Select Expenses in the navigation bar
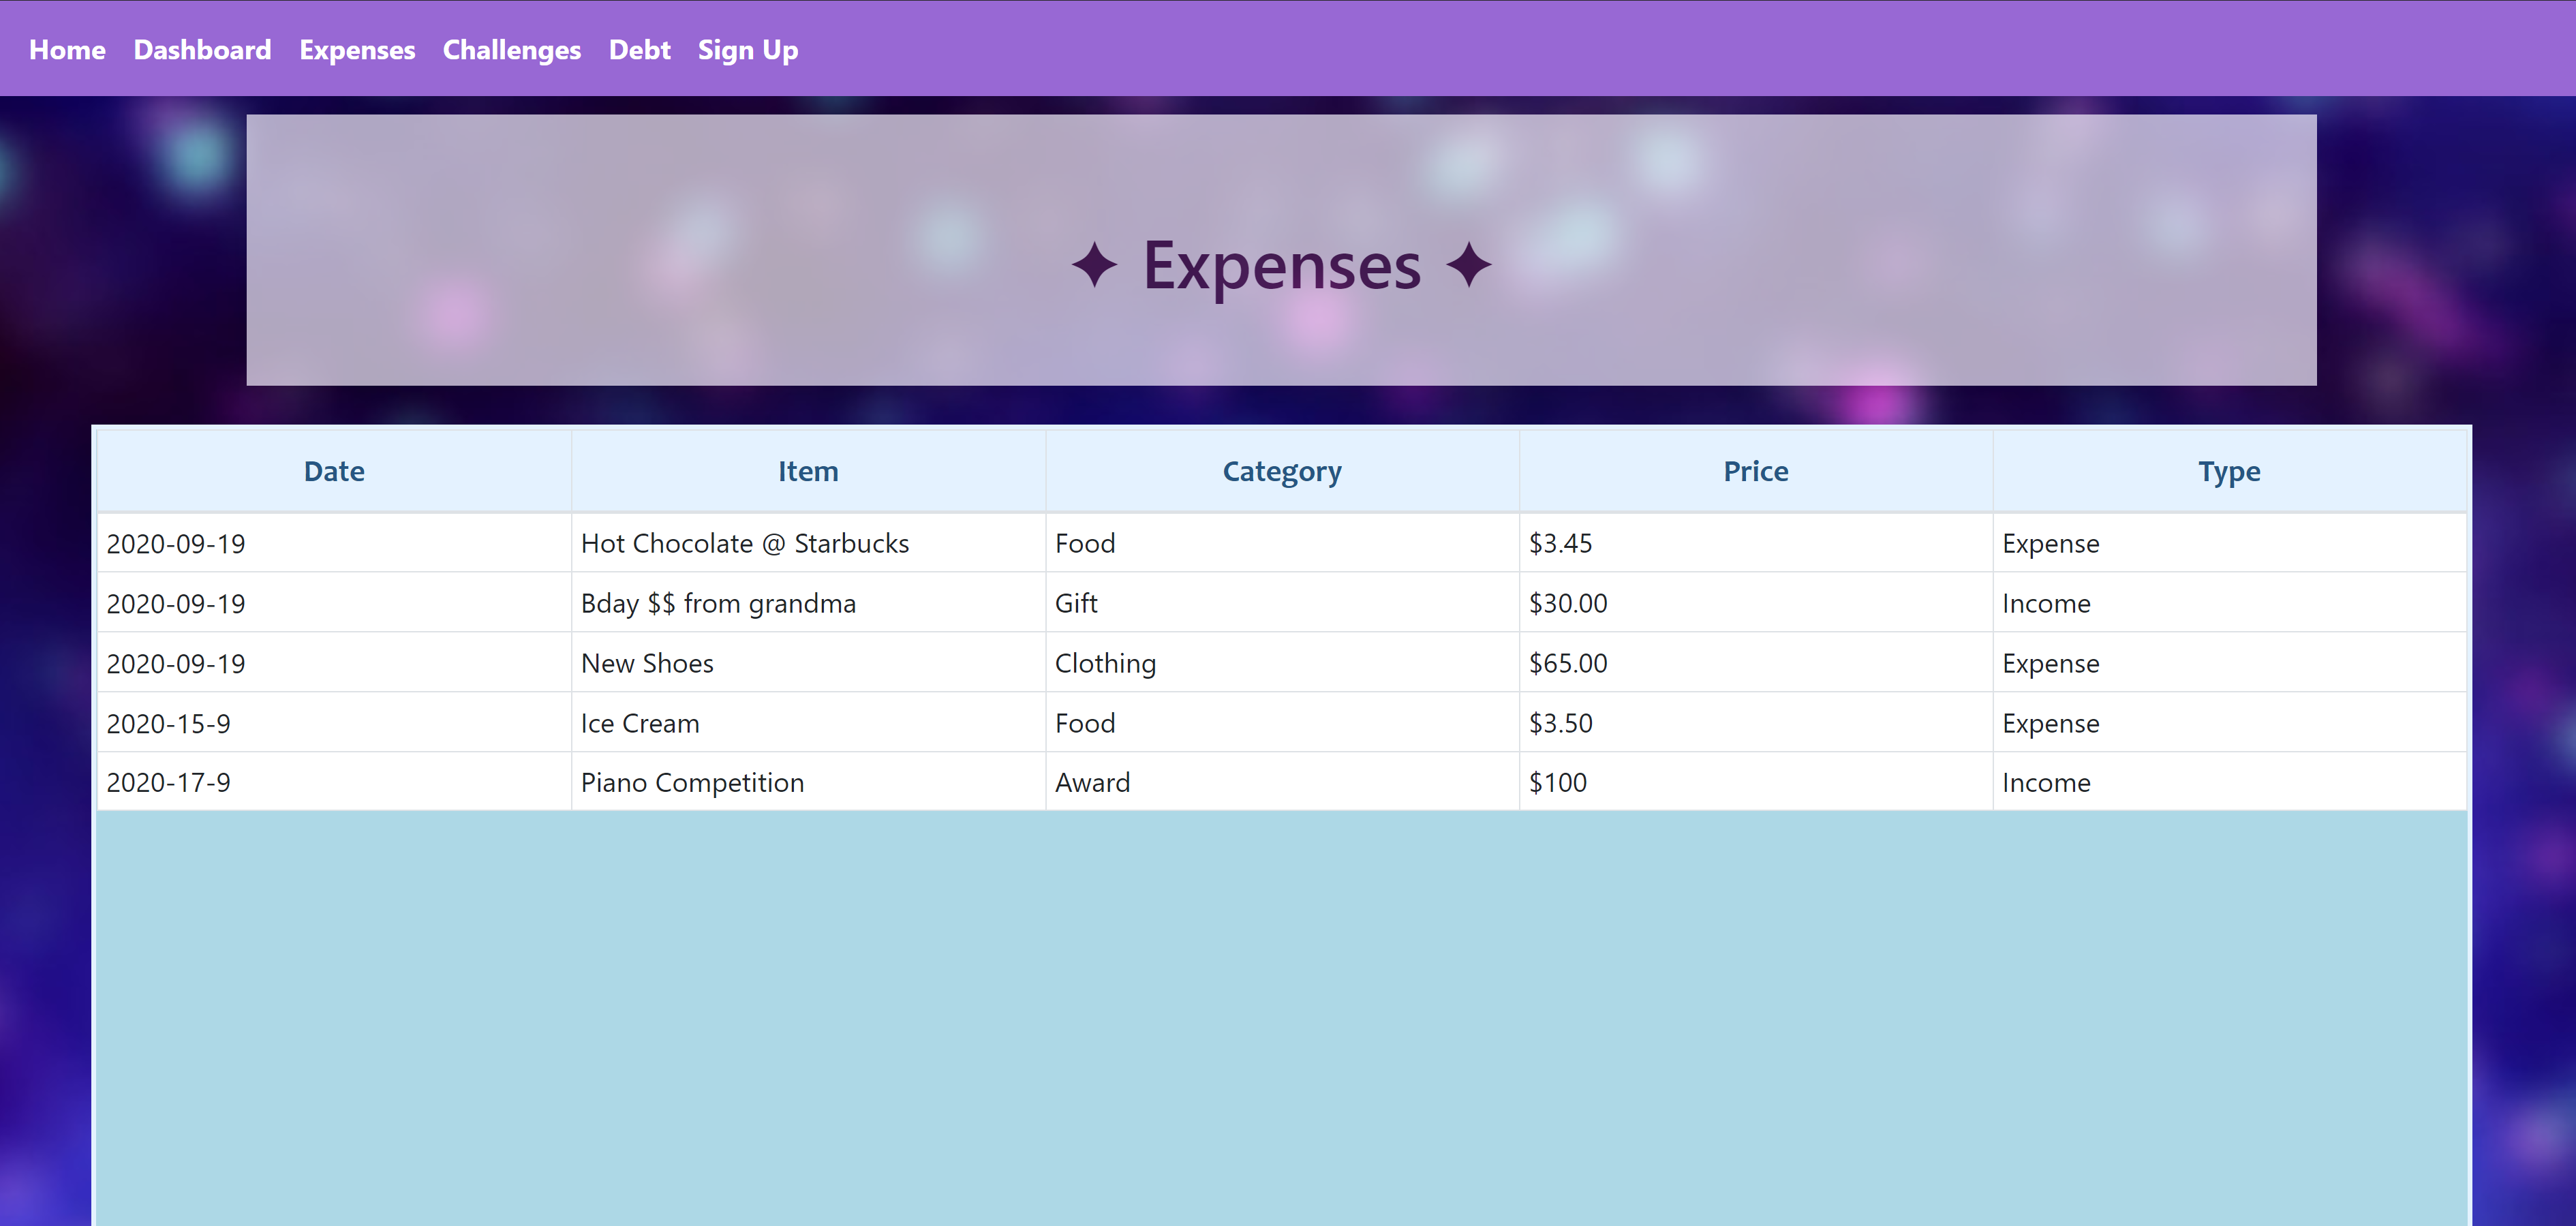The image size is (2576, 1226). [357, 50]
